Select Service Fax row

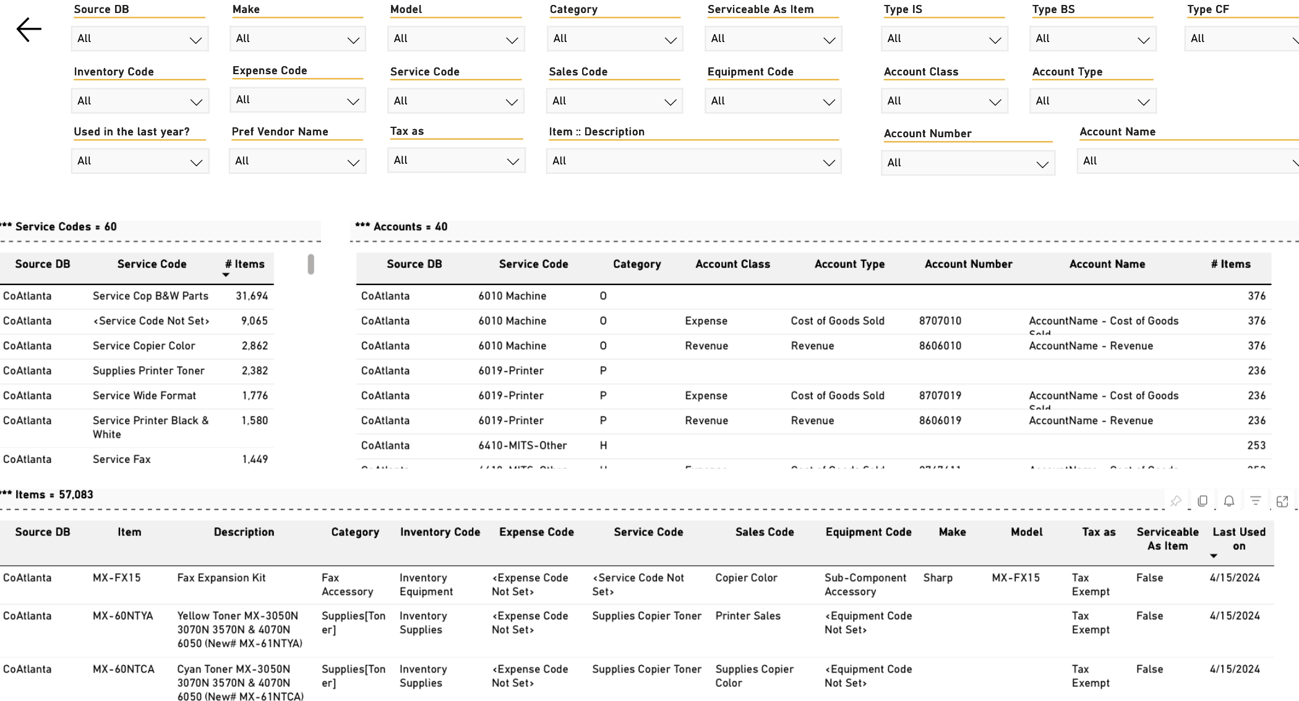tap(136, 459)
